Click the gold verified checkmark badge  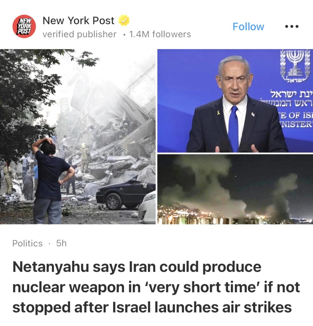pos(124,20)
